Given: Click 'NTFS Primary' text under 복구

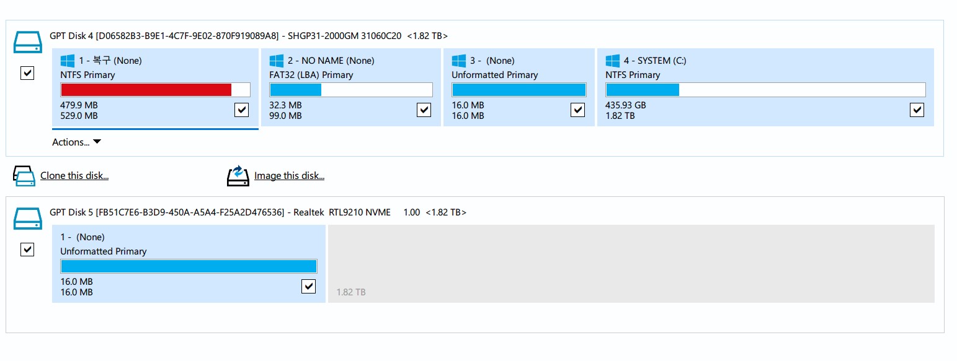Looking at the screenshot, I should tap(87, 75).
